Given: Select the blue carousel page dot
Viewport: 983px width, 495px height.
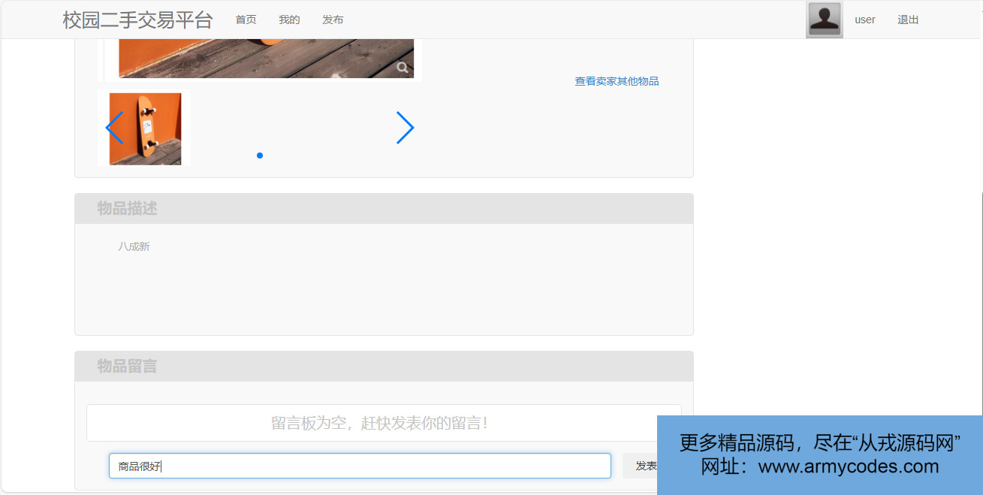Looking at the screenshot, I should pyautogui.click(x=260, y=155).
